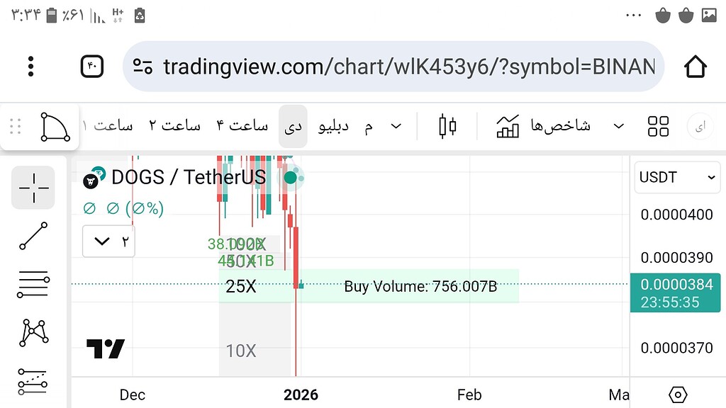Open the chart layout grid selector
Image resolution: width=726 pixels, height=408 pixels.
click(x=658, y=125)
